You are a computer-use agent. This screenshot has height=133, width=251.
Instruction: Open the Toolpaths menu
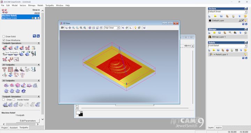[x=50, y=5]
